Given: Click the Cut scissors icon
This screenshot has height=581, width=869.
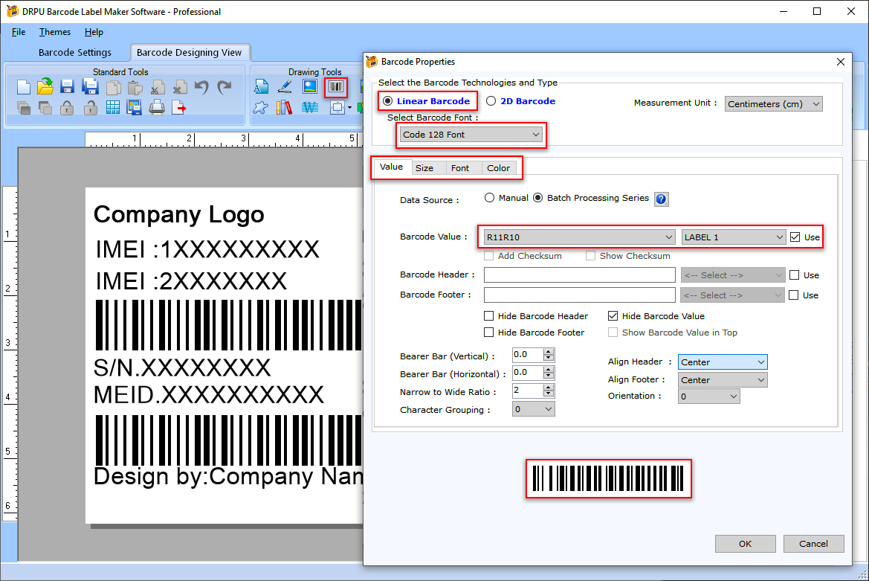Looking at the screenshot, I should pos(158,88).
